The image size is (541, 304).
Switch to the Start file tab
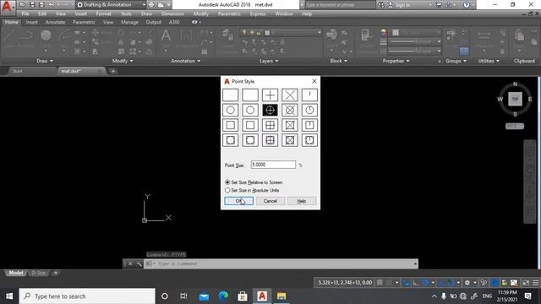tap(17, 71)
